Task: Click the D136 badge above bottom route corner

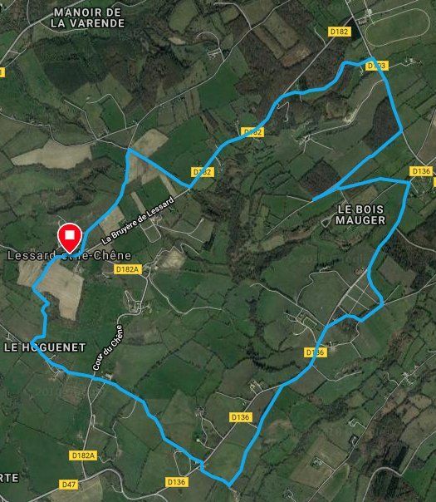Action: pos(241,417)
